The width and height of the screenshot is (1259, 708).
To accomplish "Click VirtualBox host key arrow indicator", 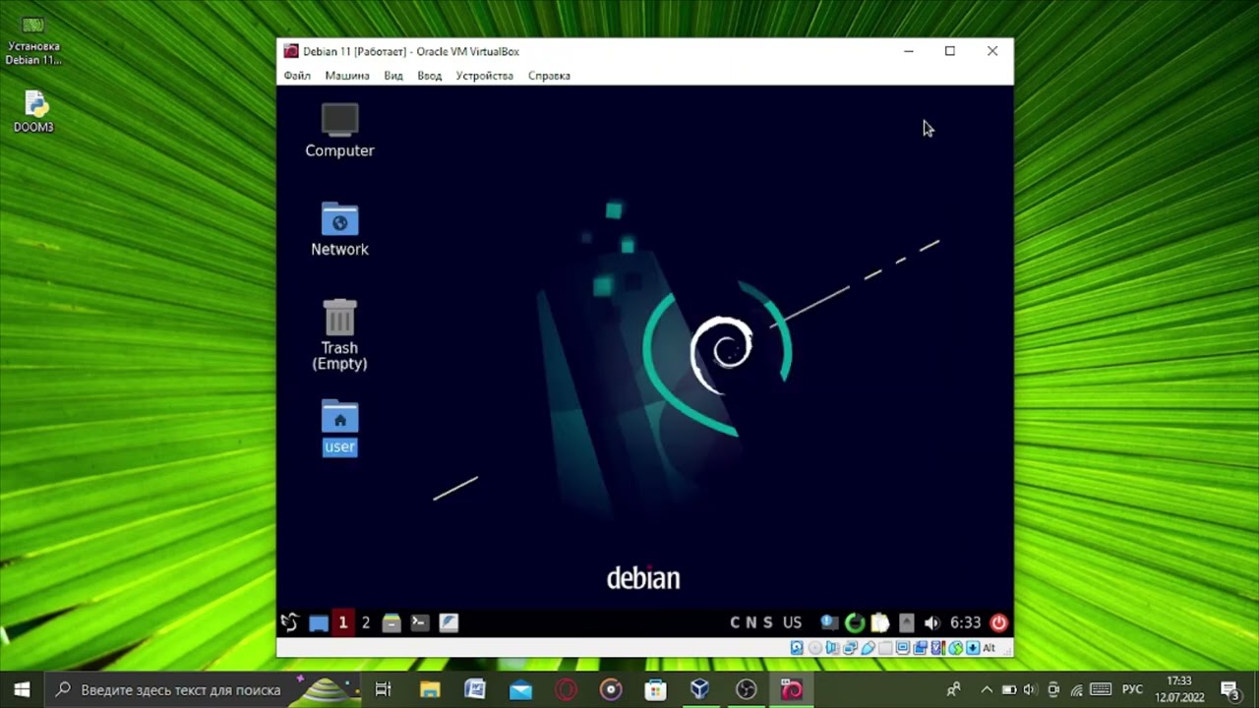I will 973,648.
